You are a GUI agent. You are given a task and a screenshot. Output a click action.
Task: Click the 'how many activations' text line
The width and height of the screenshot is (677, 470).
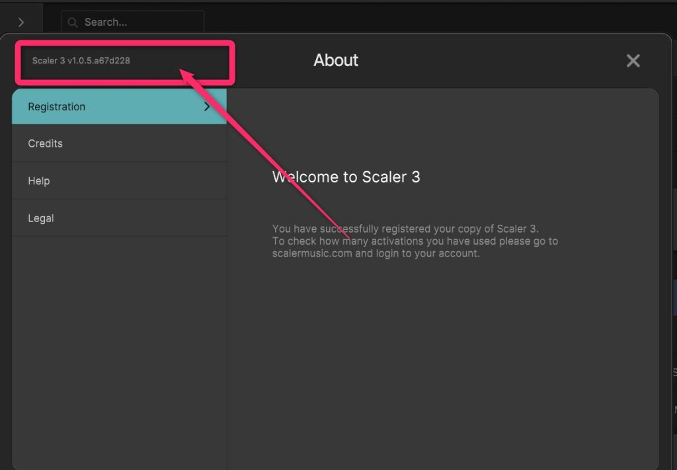click(415, 241)
